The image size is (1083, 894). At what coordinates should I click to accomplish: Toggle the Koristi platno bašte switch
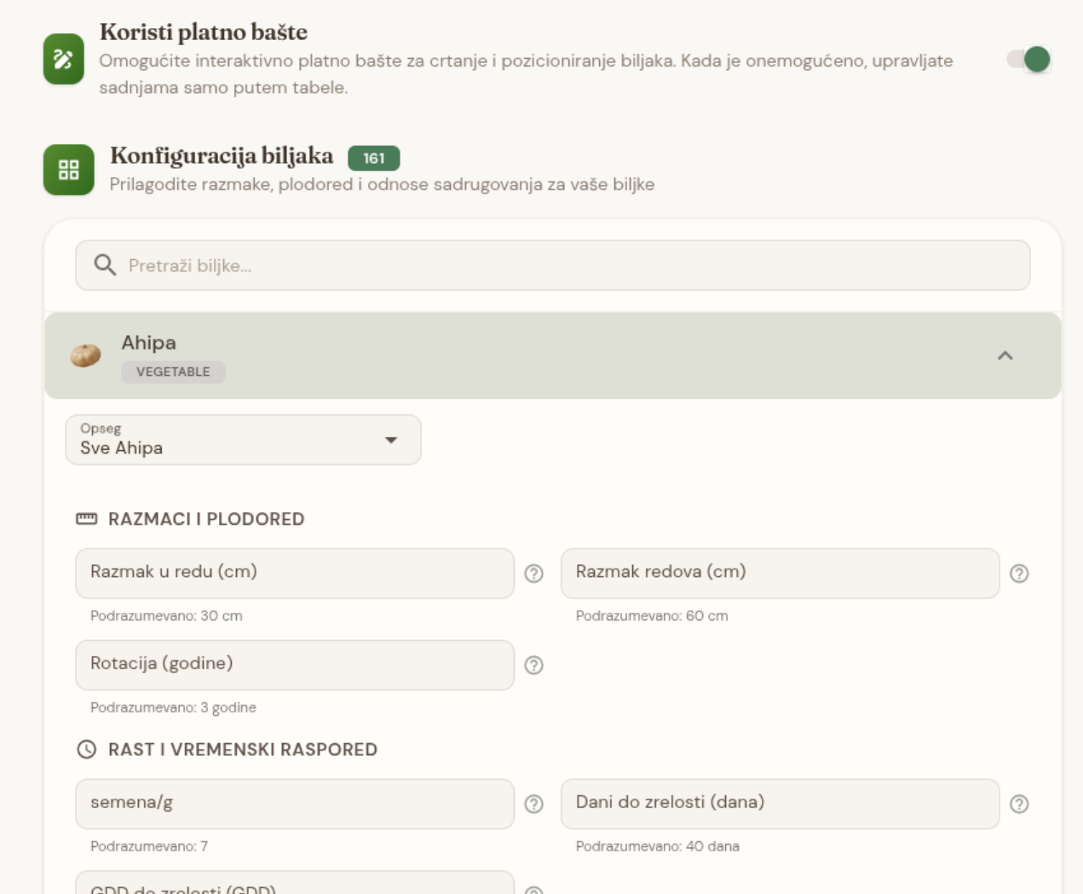pos(1028,60)
